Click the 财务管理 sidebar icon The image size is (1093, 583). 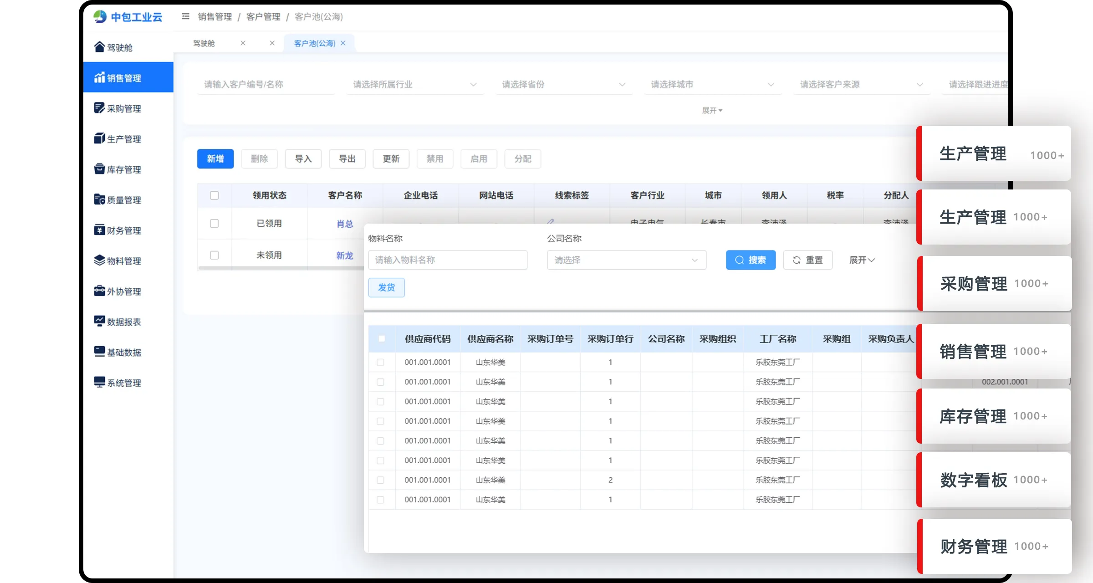coord(99,230)
